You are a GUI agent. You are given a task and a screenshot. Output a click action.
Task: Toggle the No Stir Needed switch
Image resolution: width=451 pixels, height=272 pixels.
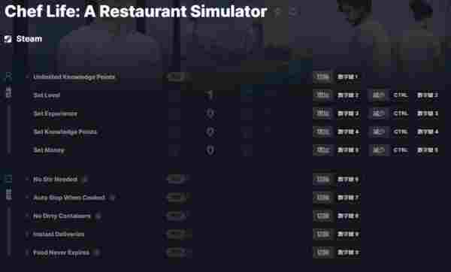coord(177,180)
